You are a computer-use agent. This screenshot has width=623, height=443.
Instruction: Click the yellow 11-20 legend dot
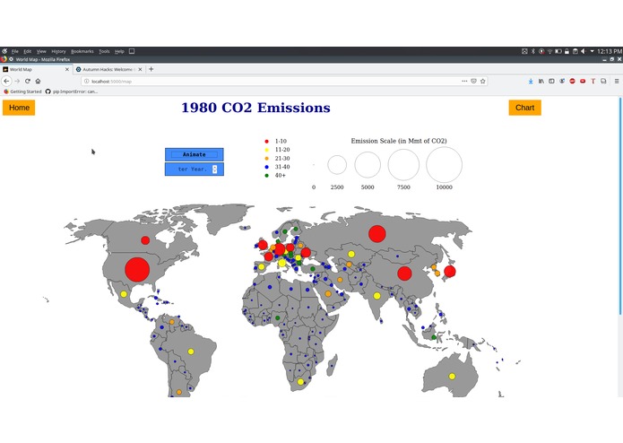pos(266,150)
